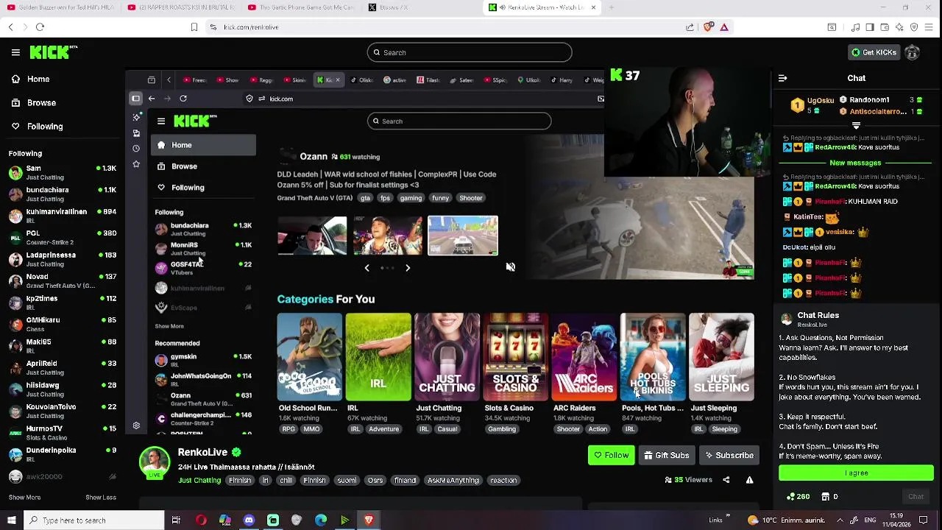The image size is (942, 530).
Task: Click the mute speaker icon in the streamed video
Action: tap(511, 267)
